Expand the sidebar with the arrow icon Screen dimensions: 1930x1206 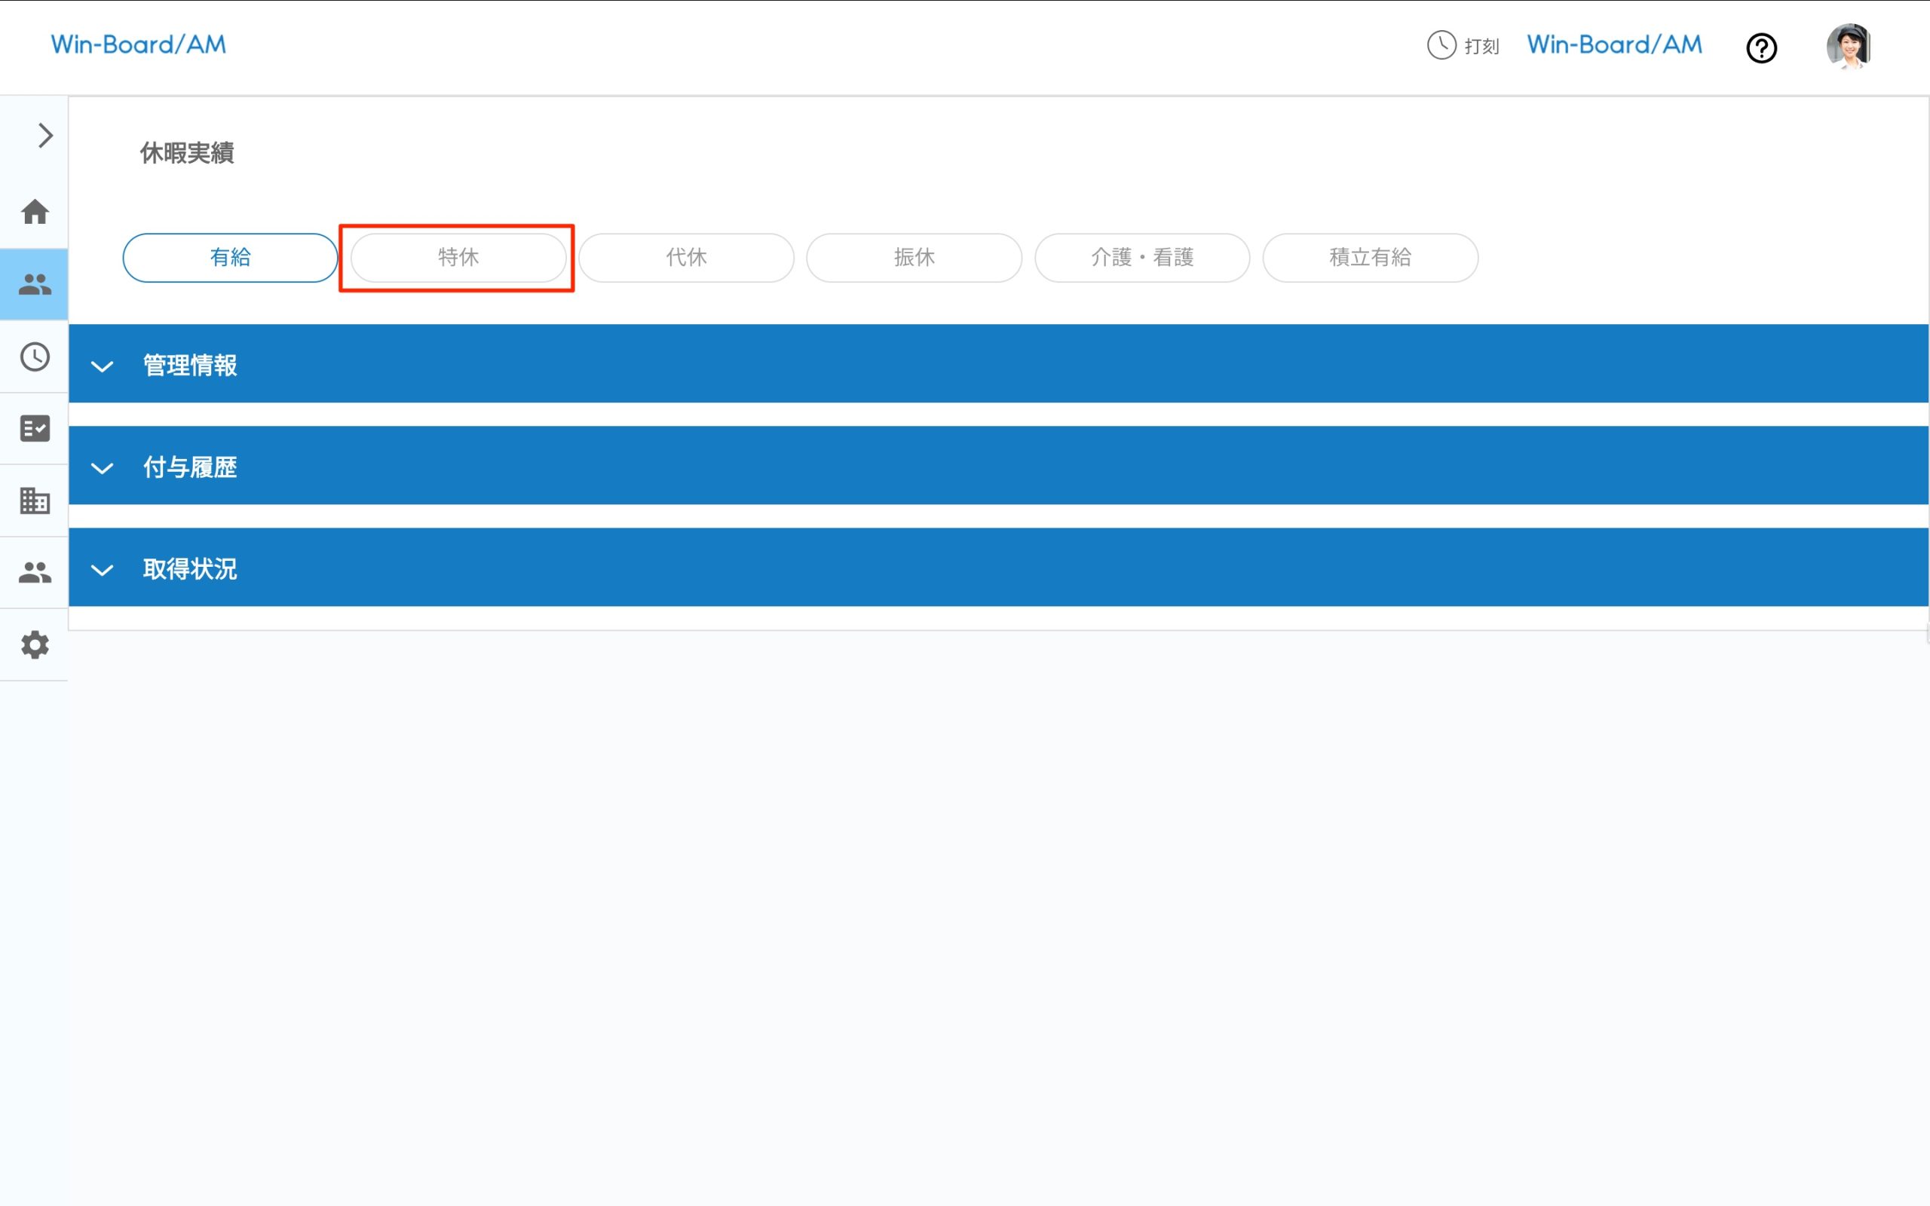(44, 136)
